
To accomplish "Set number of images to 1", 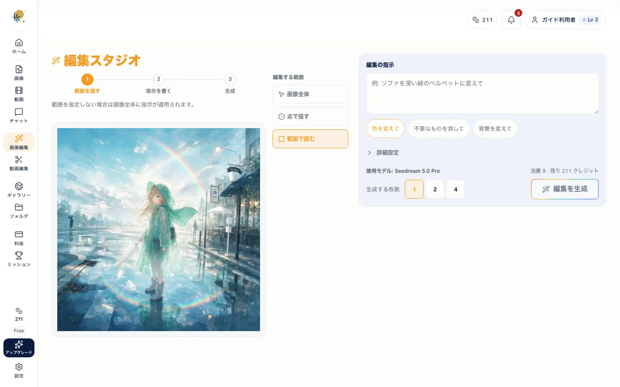I will point(414,189).
